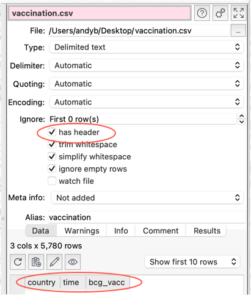251x295 pixels.
Task: Click the 3 cols x 5,780 rows text
Action: pos(46,246)
